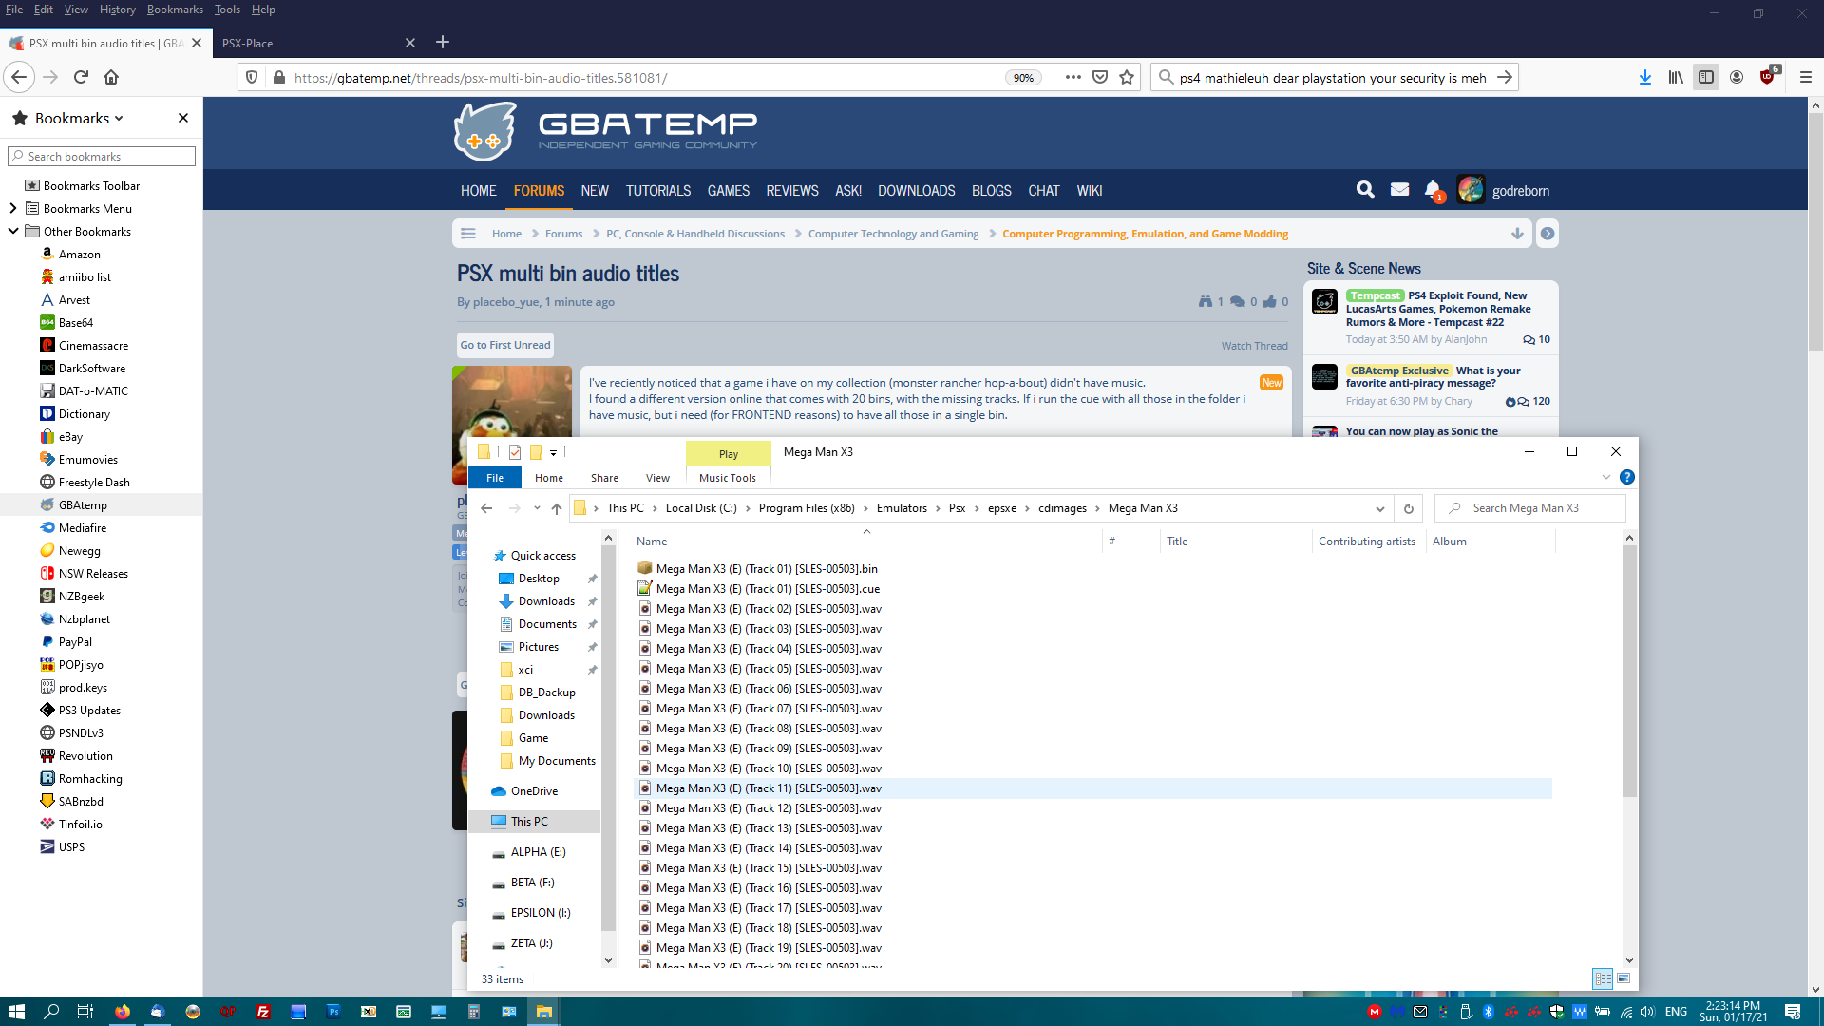Open the Firefox hamburger menu
1824x1026 pixels.
[1806, 77]
